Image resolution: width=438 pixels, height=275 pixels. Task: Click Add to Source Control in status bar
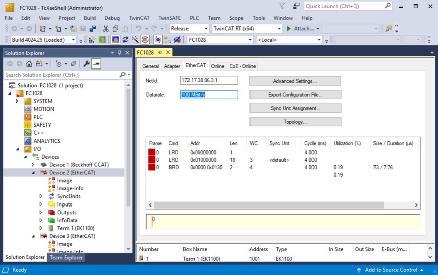390,270
